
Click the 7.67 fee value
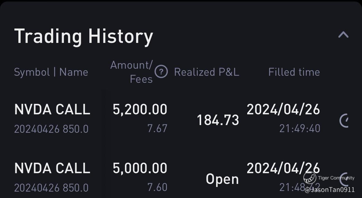point(157,129)
